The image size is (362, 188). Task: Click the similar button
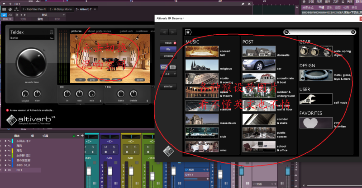click(167, 86)
